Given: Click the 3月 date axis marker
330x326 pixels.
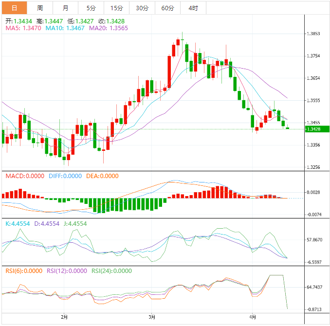Looking at the screenshot, I should [152, 317].
